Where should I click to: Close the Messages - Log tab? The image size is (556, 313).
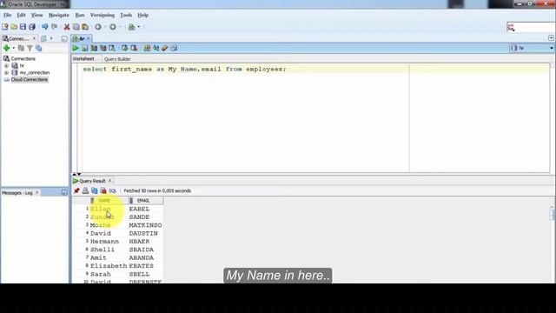tap(36, 193)
